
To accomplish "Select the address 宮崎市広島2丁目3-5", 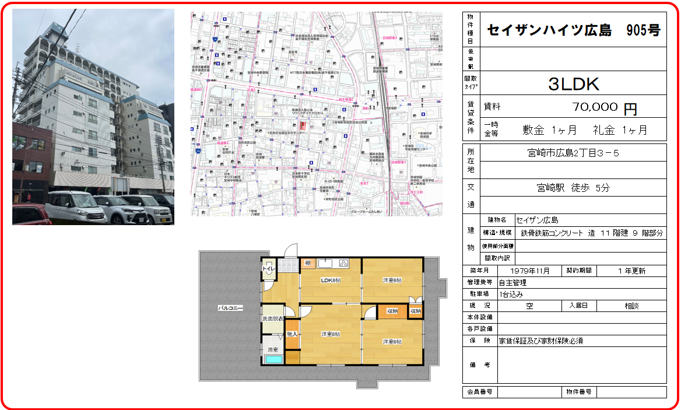I will 573,153.
